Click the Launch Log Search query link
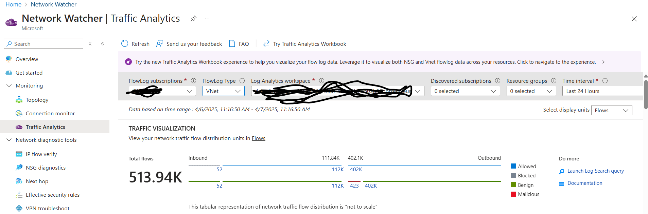Screen dimensions: 648x214 click(596, 171)
